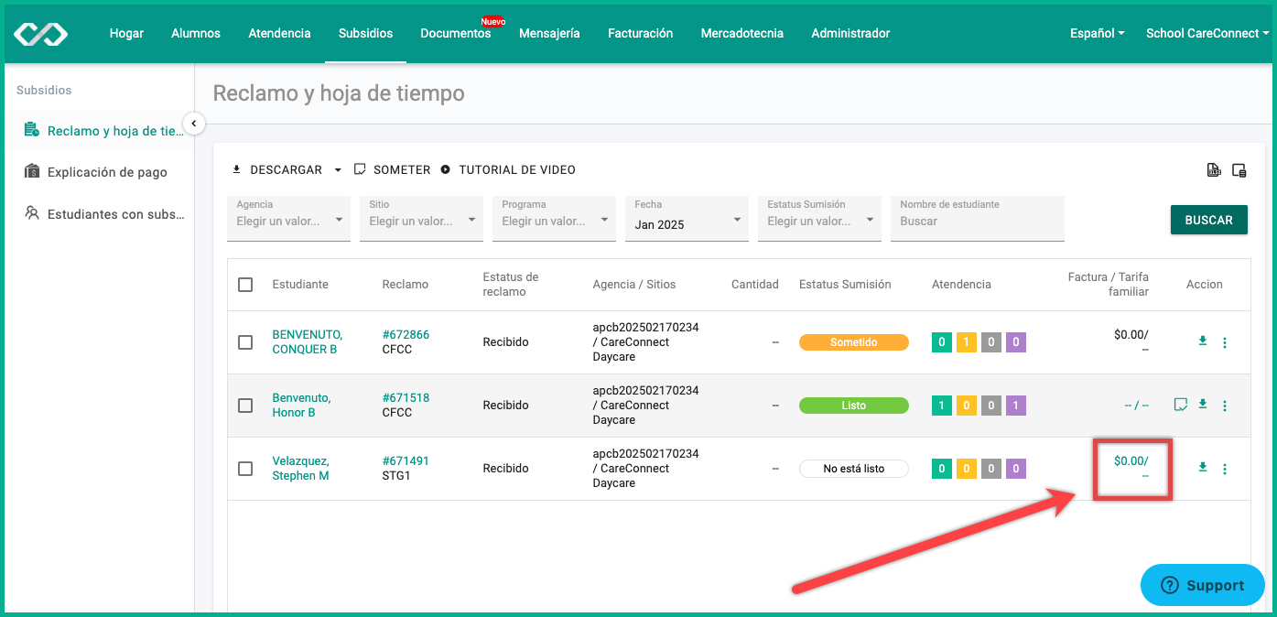
Task: Open the School CareConnect account menu
Action: (x=1207, y=33)
